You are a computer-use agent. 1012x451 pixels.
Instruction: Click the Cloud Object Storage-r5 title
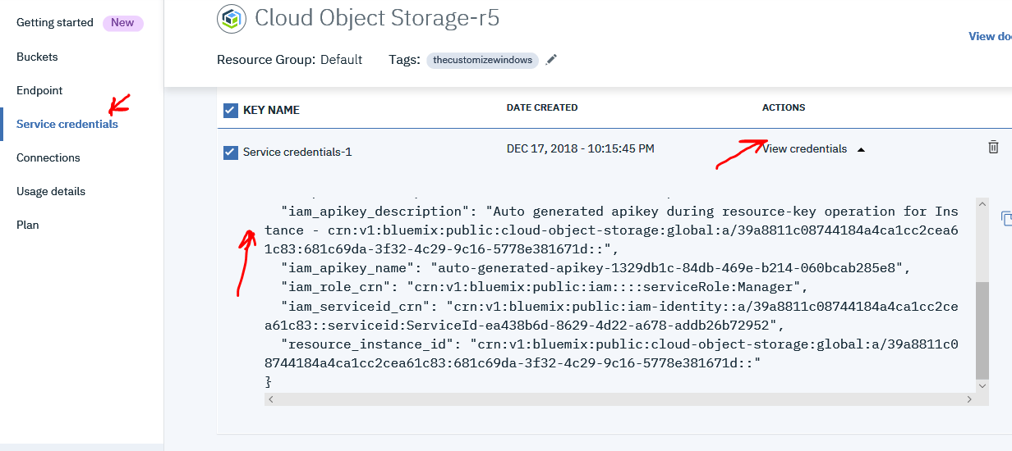pos(377,18)
